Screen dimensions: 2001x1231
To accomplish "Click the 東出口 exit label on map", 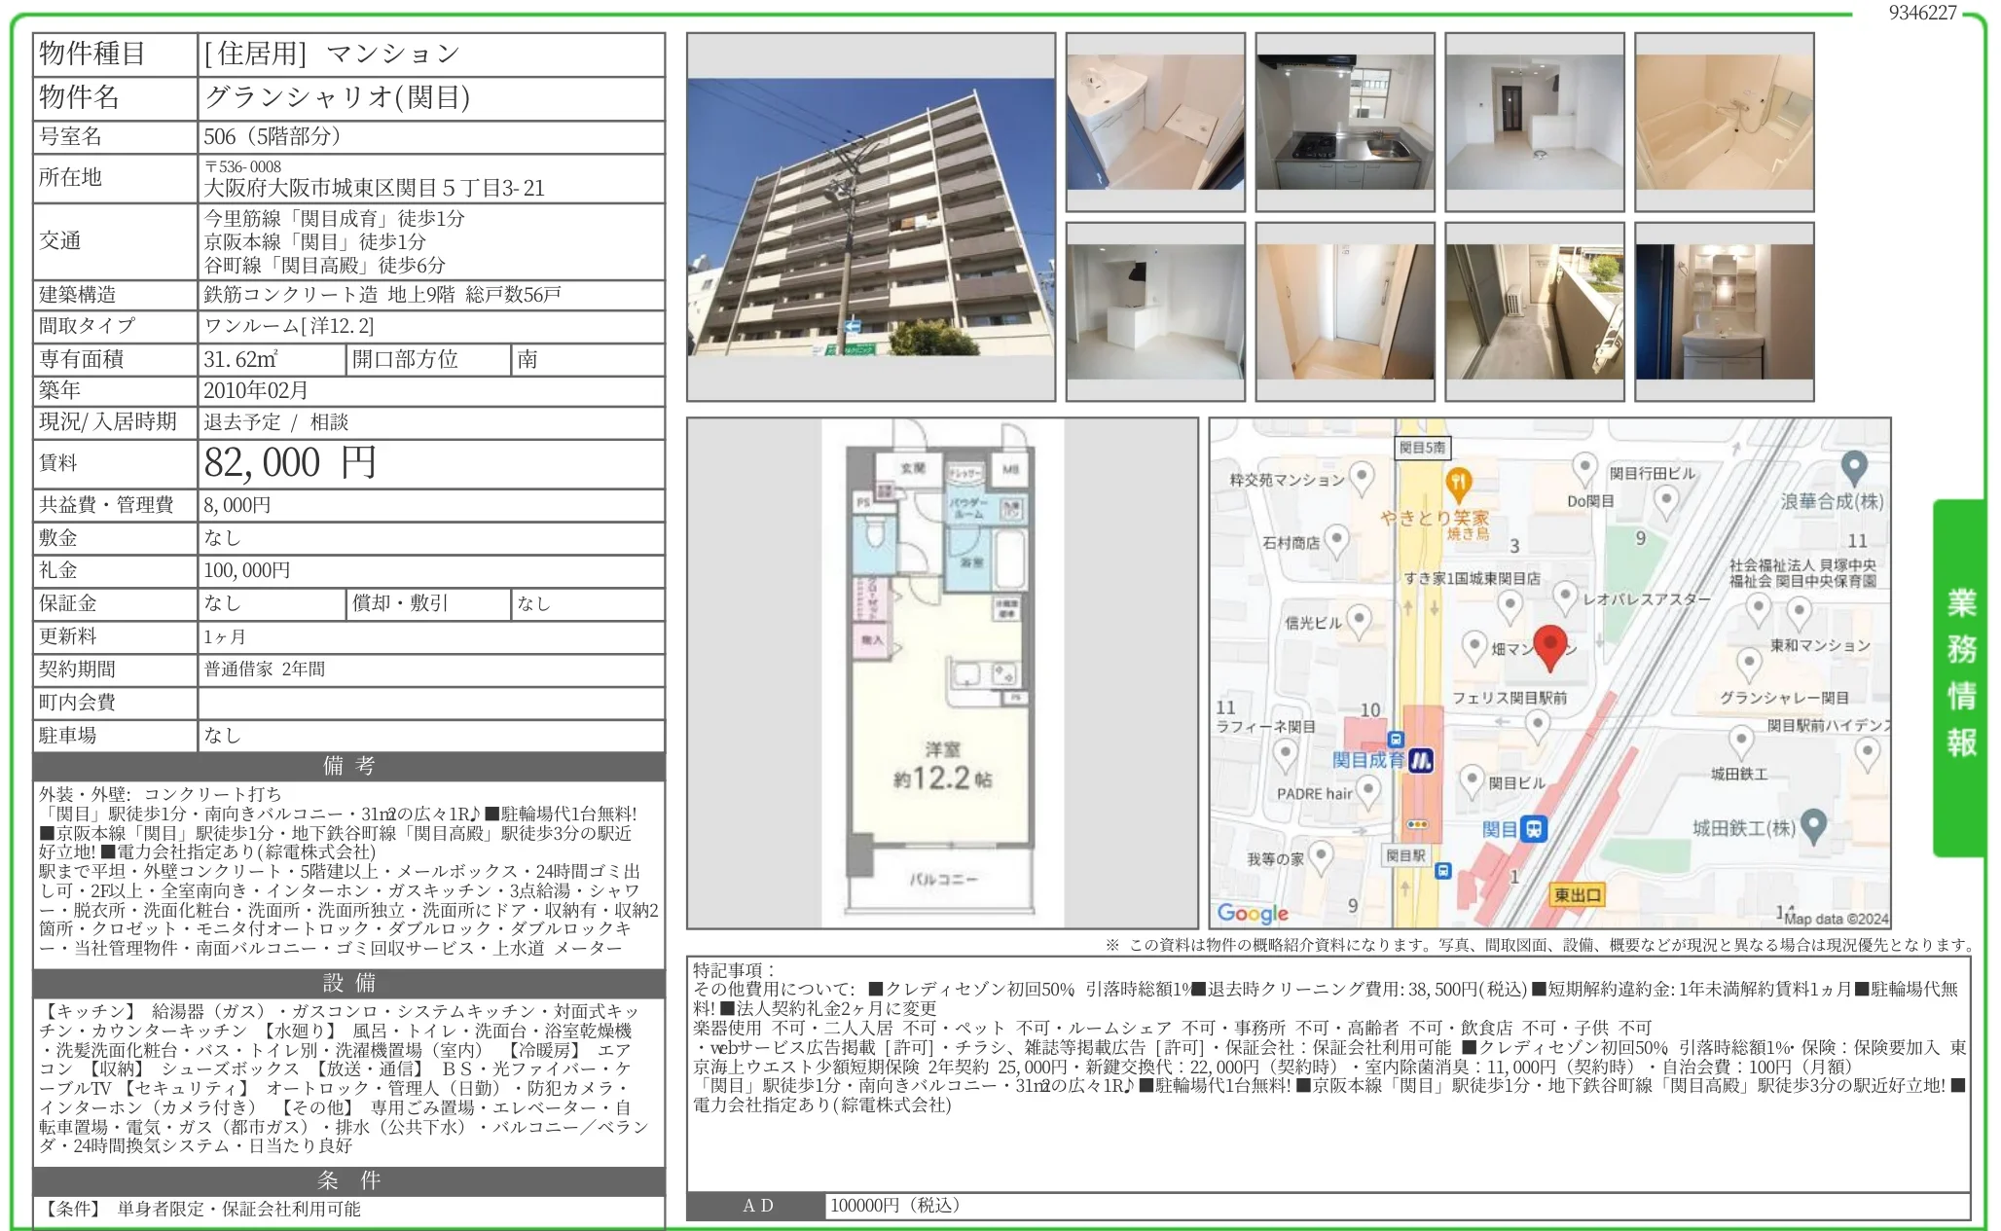I will tap(1577, 895).
